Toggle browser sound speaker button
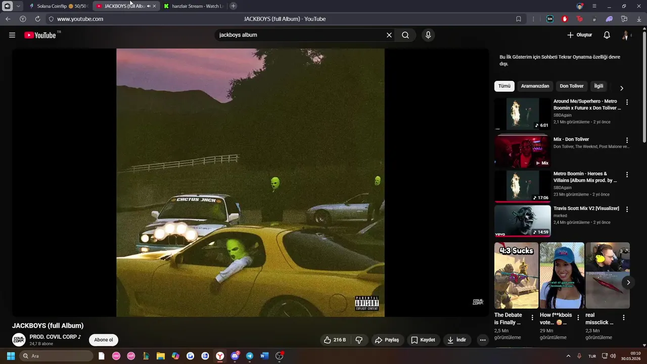Screen dimensions: 647x364 click(7, 6)
